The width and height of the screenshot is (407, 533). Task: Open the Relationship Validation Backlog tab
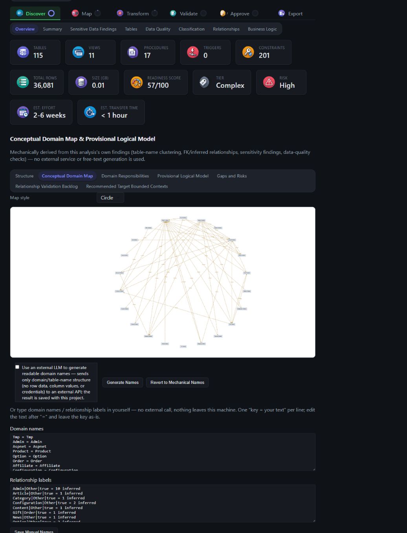point(46,186)
